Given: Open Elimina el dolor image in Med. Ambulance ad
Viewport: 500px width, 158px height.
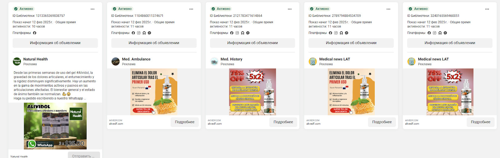Looking at the screenshot, I should (154, 92).
